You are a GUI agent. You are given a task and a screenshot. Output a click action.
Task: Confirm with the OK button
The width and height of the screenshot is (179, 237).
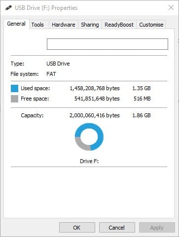(77, 228)
